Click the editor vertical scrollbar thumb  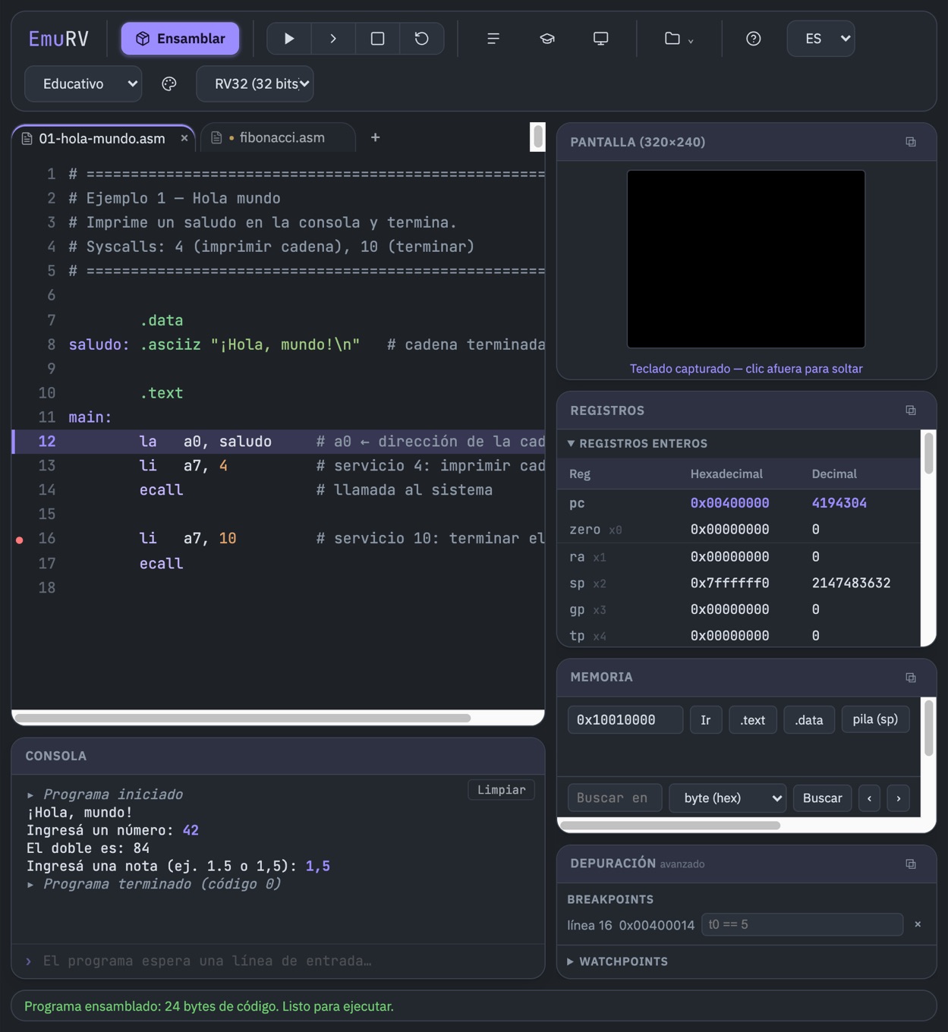[x=537, y=137]
